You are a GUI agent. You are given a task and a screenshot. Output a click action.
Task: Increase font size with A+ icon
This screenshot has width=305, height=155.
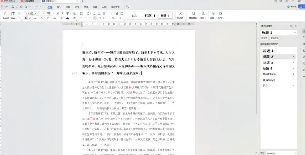click(58, 13)
